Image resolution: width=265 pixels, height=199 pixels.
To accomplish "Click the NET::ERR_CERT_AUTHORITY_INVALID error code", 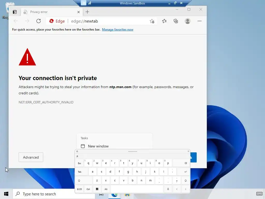I will (46, 102).
